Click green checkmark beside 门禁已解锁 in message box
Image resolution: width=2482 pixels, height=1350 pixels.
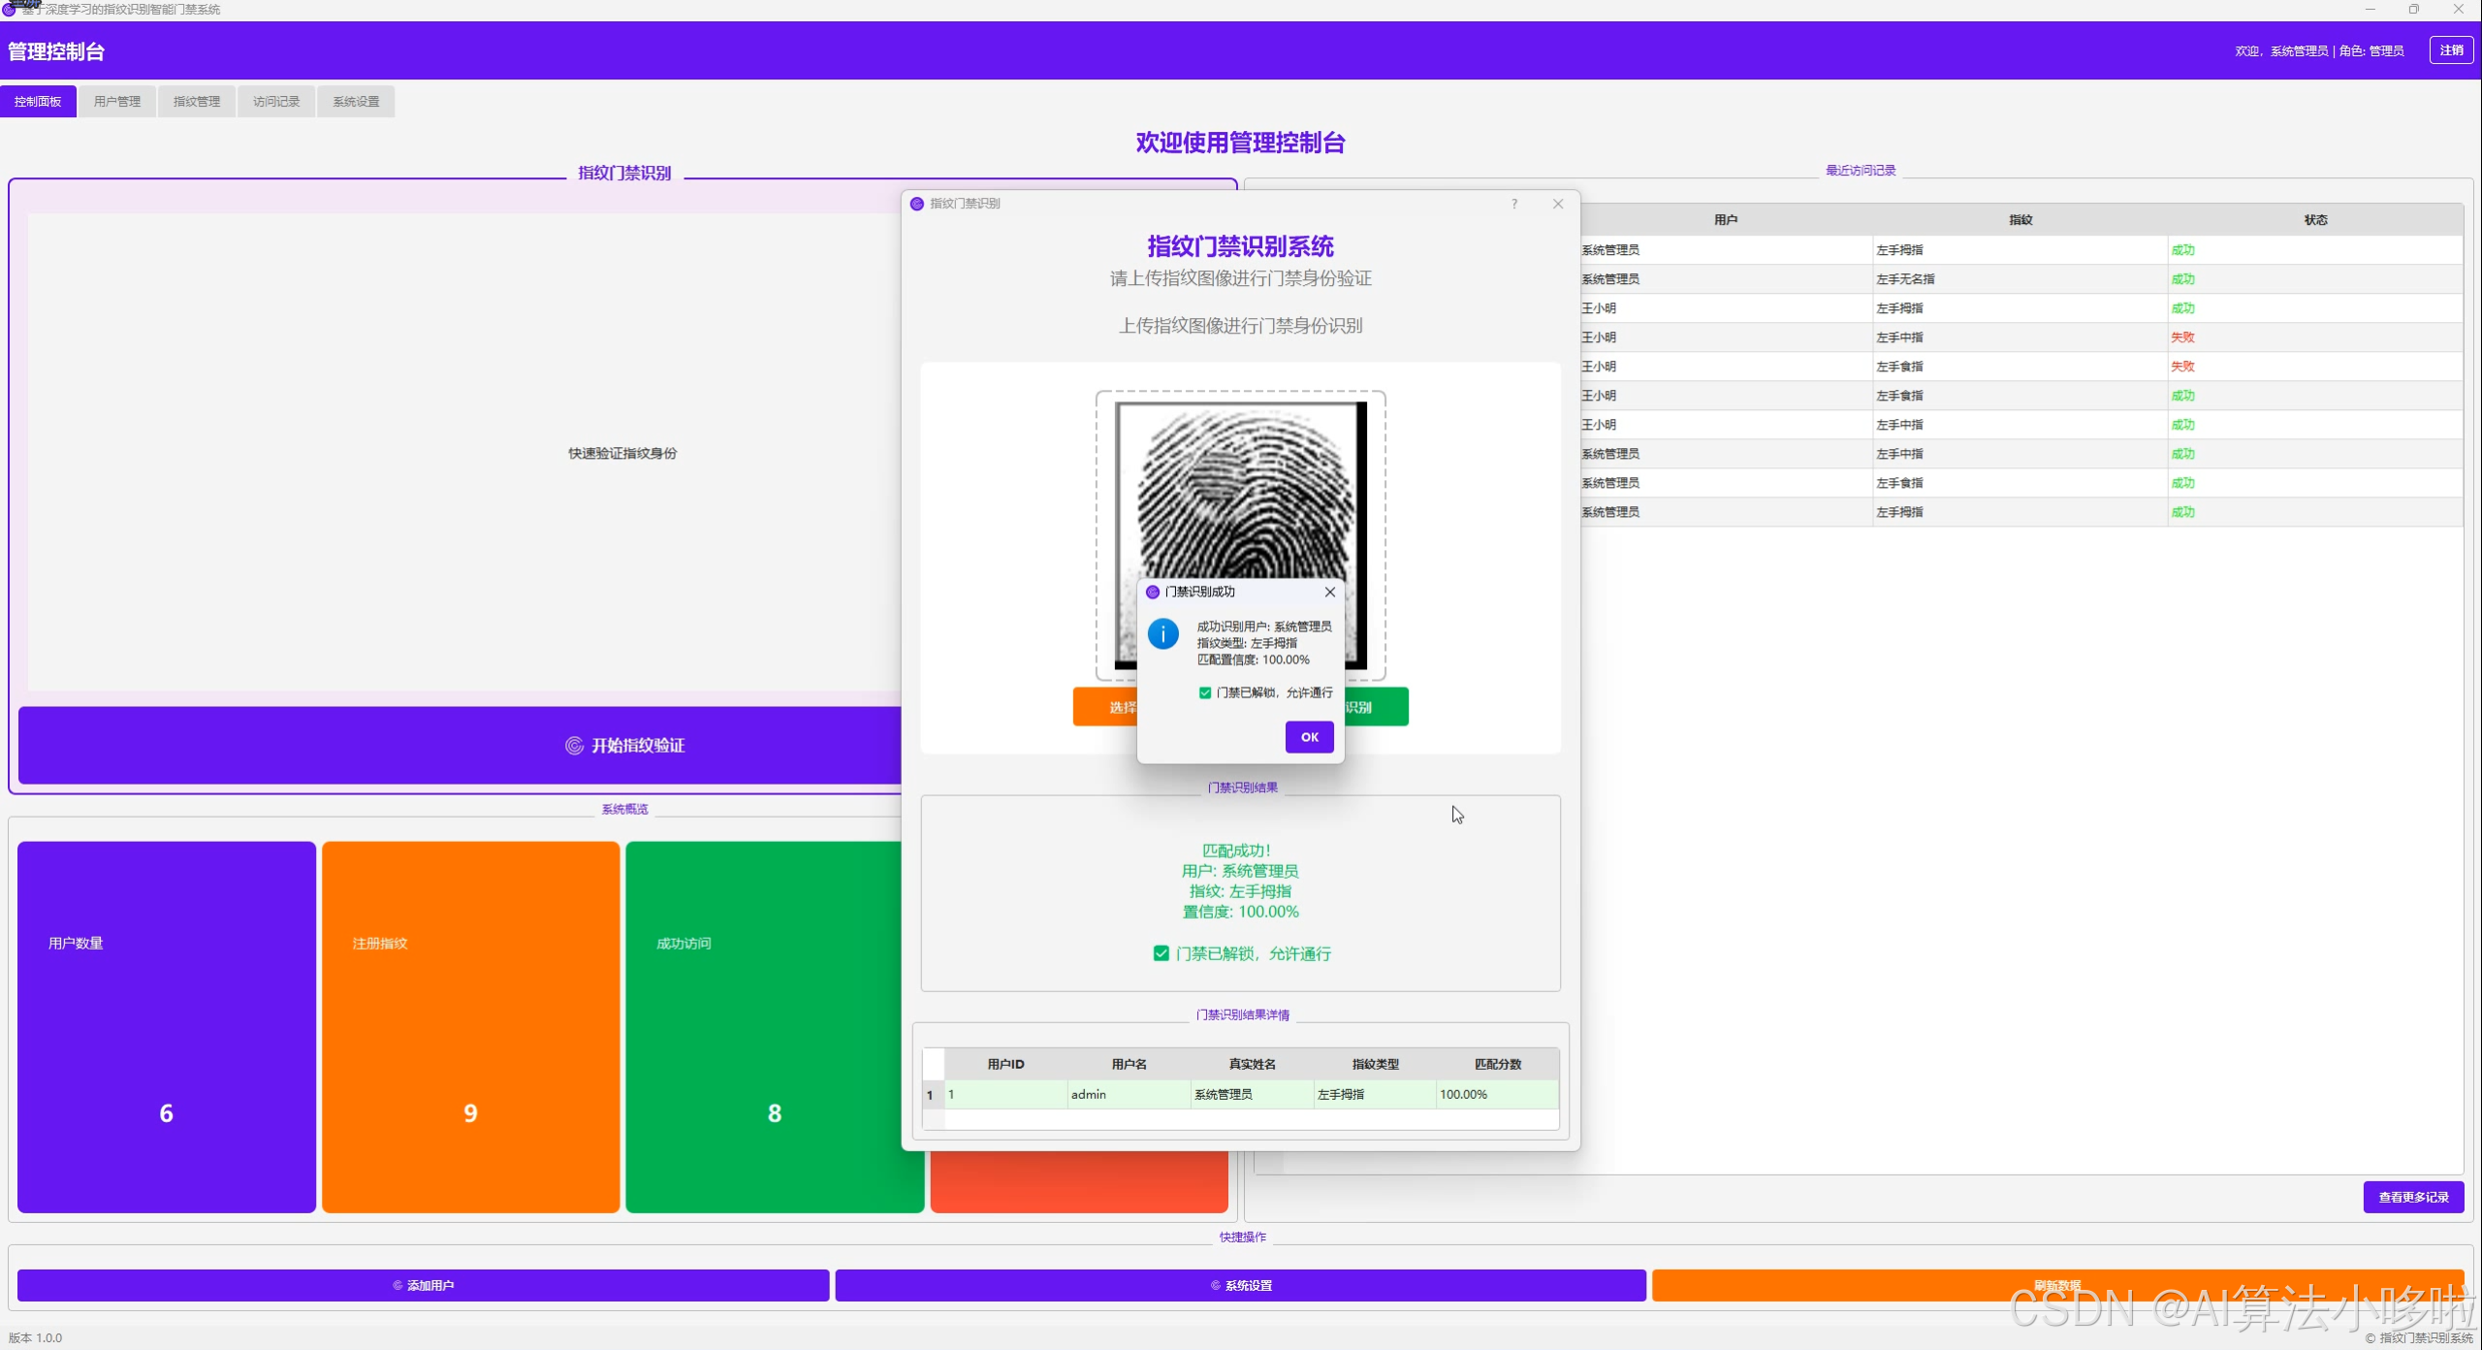click(1205, 692)
